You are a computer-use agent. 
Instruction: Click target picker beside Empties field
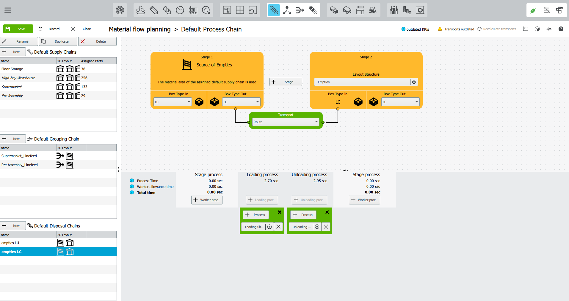coord(414,82)
